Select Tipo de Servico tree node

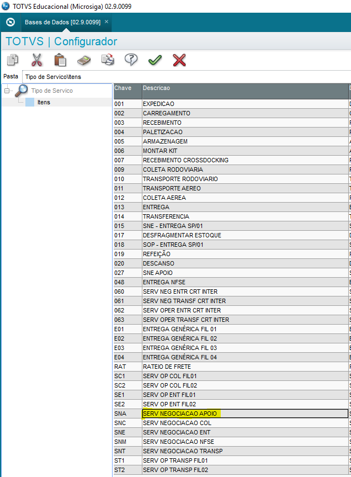52,91
